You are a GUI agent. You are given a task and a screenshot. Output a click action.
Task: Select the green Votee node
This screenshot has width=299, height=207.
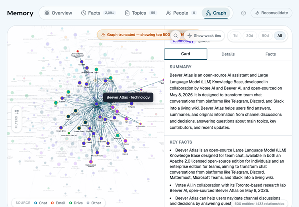[96, 69]
